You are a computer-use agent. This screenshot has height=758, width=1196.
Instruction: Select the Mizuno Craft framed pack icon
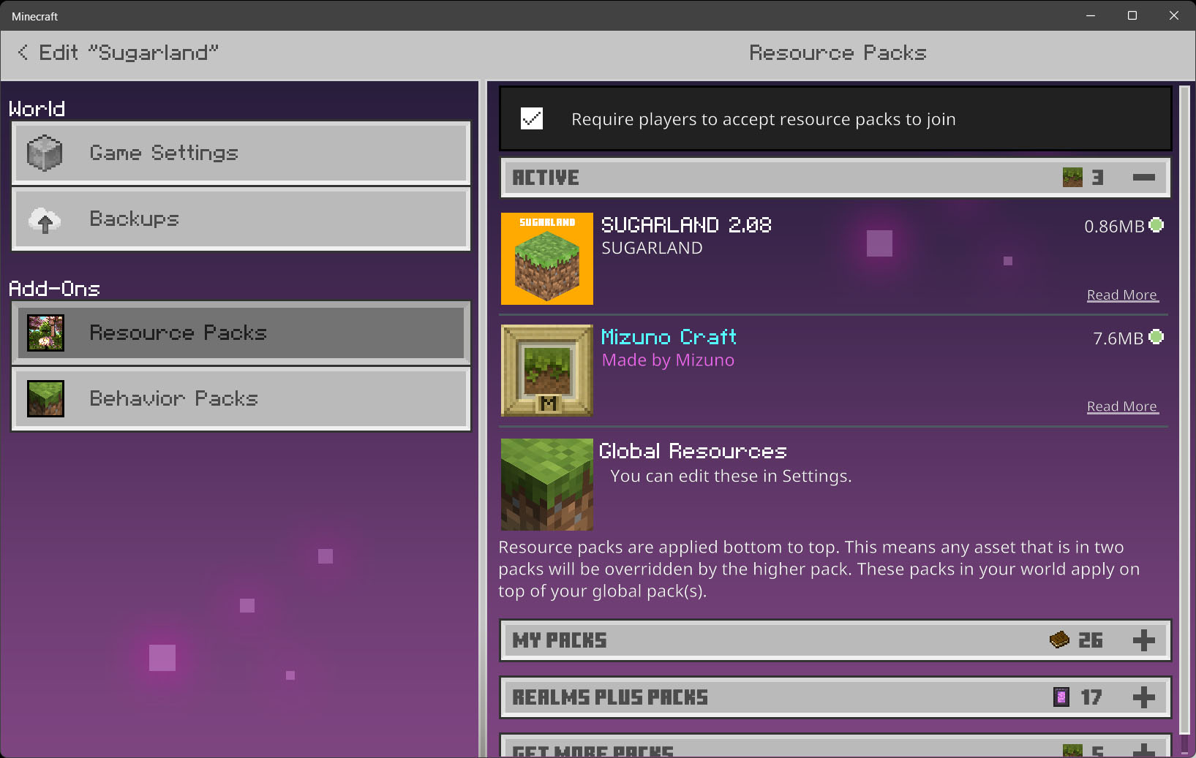pyautogui.click(x=547, y=371)
